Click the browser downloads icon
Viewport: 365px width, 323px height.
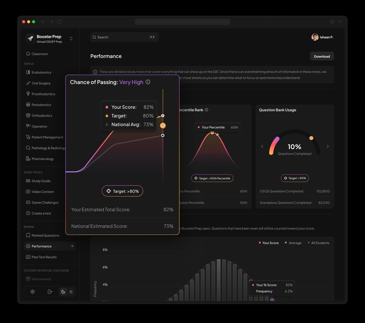point(332,22)
